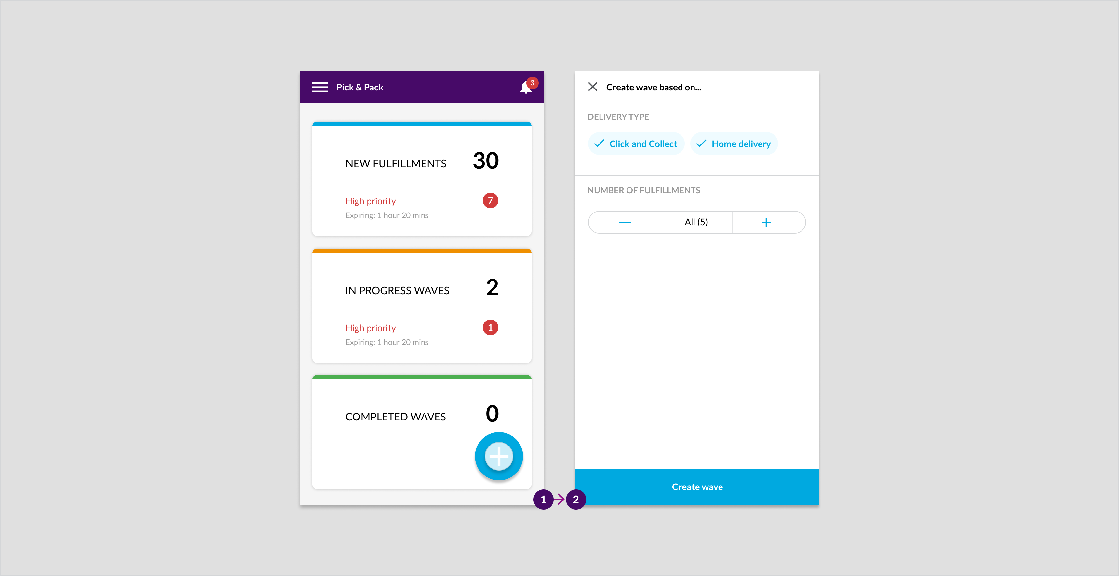Toggle Click and Collect delivery type

pyautogui.click(x=636, y=143)
